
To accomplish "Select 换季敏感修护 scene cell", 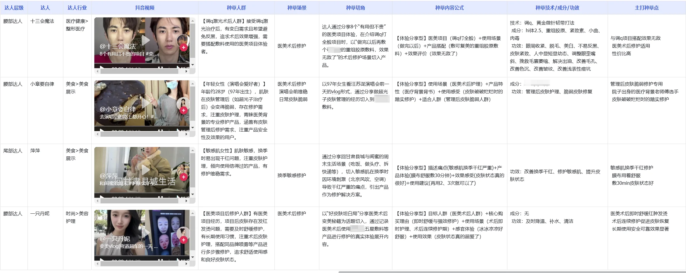I will point(297,175).
